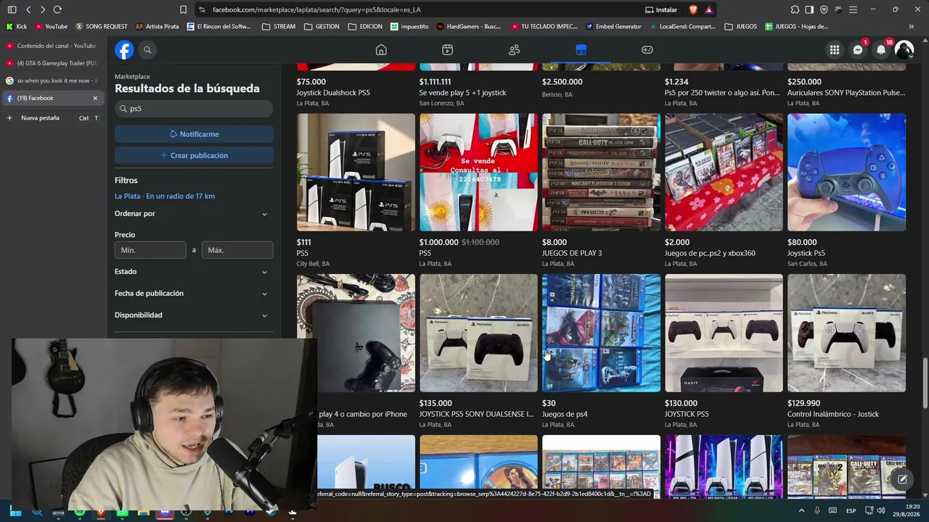Bookmark this page with the bookmark icon
Screen dimensions: 929x522
point(183,9)
